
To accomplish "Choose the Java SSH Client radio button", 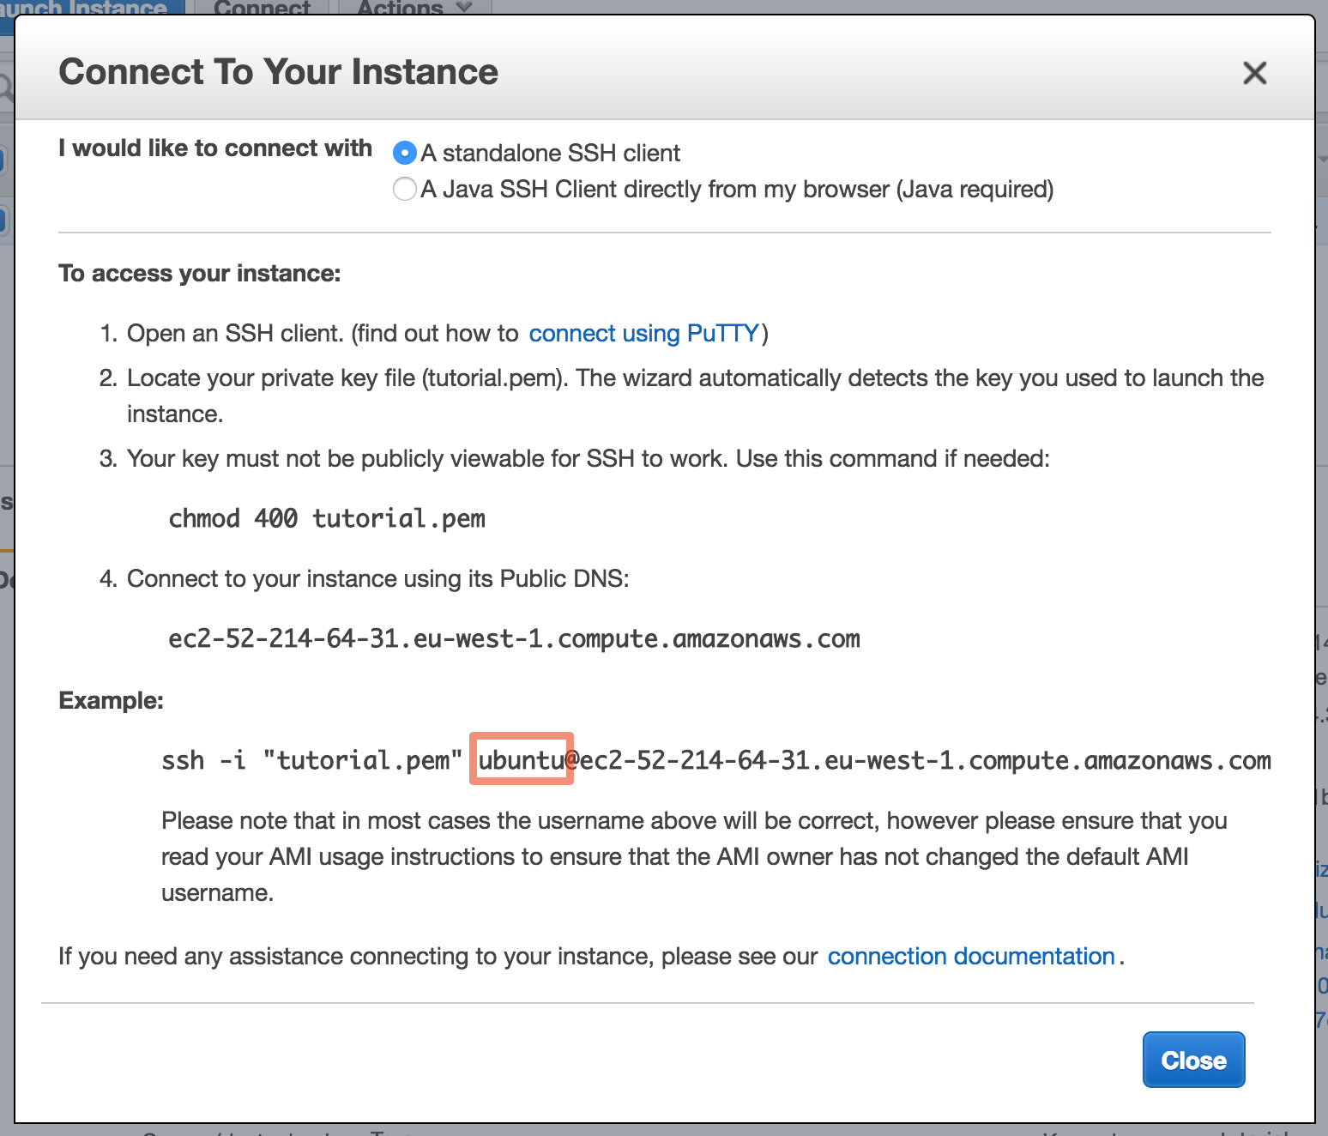I will coord(405,189).
